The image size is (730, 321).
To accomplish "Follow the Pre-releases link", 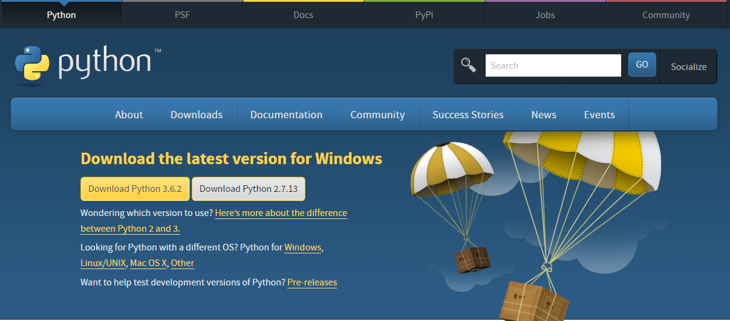I will (x=312, y=282).
